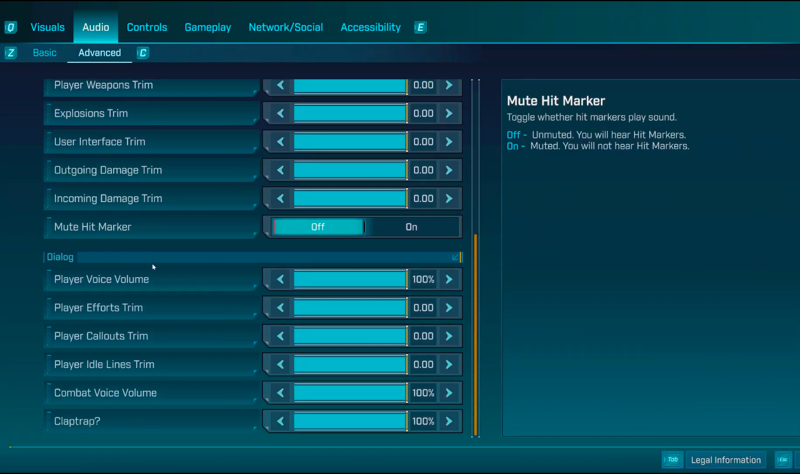Decrease Player Weapons Trim with left arrow
This screenshot has width=800, height=474.
click(280, 85)
